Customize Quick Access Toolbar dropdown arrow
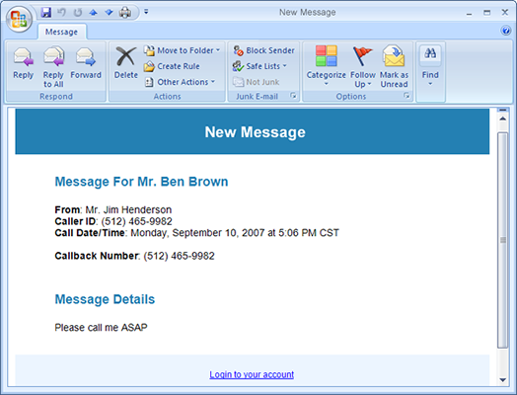Screen dimensions: 517x395 (146, 12)
